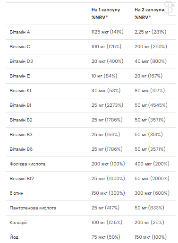The height and width of the screenshot is (243, 178).
Task: Select the Вітамін D3 row label
Action: (x=21, y=61)
